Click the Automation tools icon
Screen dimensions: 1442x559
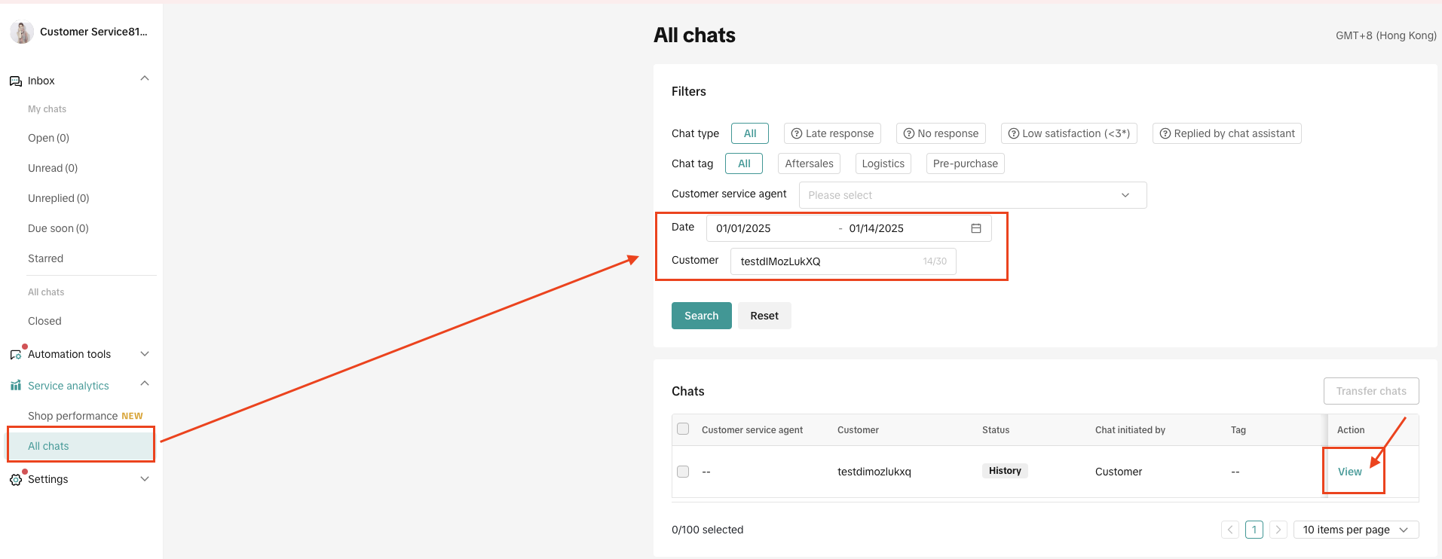pyautogui.click(x=15, y=354)
